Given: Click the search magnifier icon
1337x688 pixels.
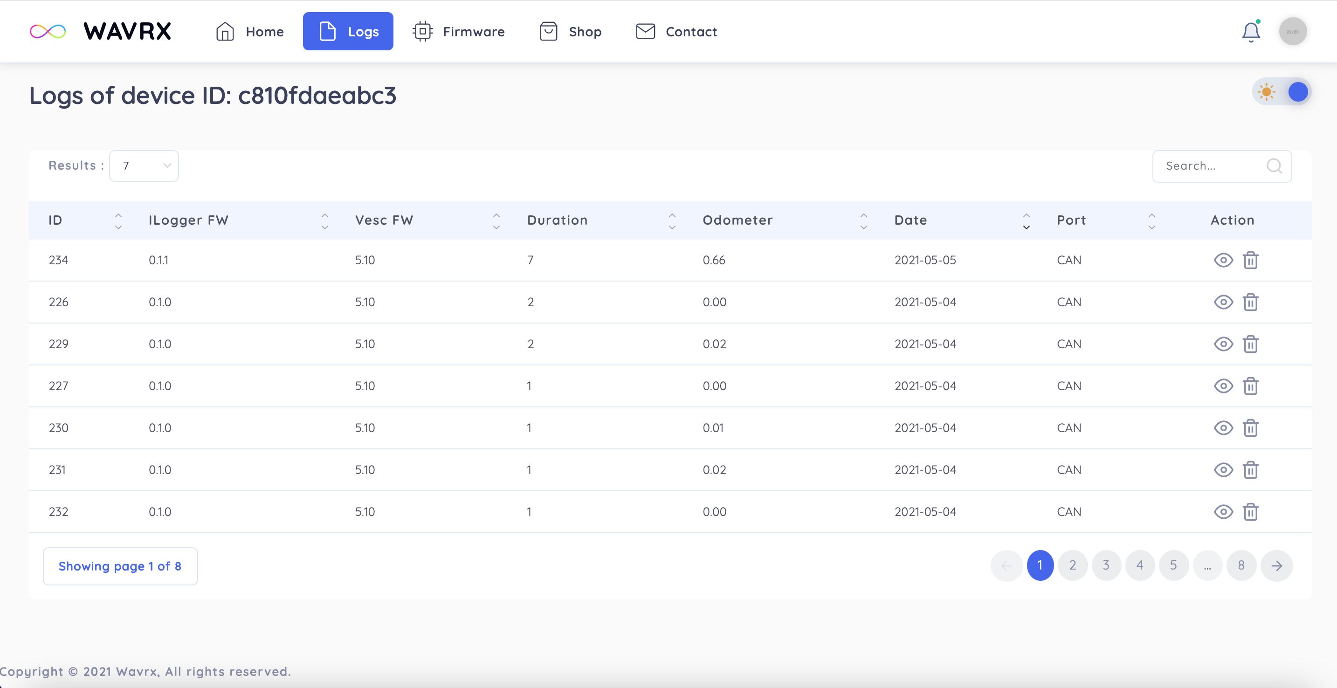Looking at the screenshot, I should click(1274, 166).
